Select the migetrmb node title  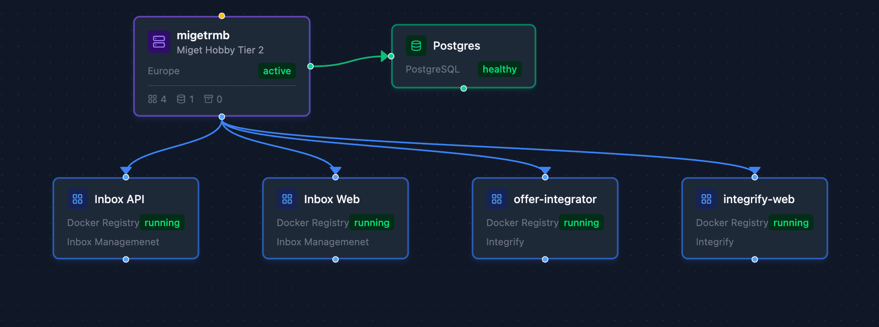coord(203,35)
